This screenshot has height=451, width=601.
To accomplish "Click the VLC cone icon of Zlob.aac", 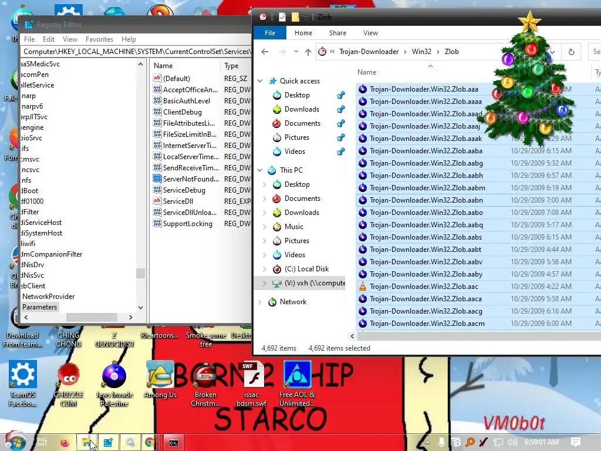I will pyautogui.click(x=363, y=287).
